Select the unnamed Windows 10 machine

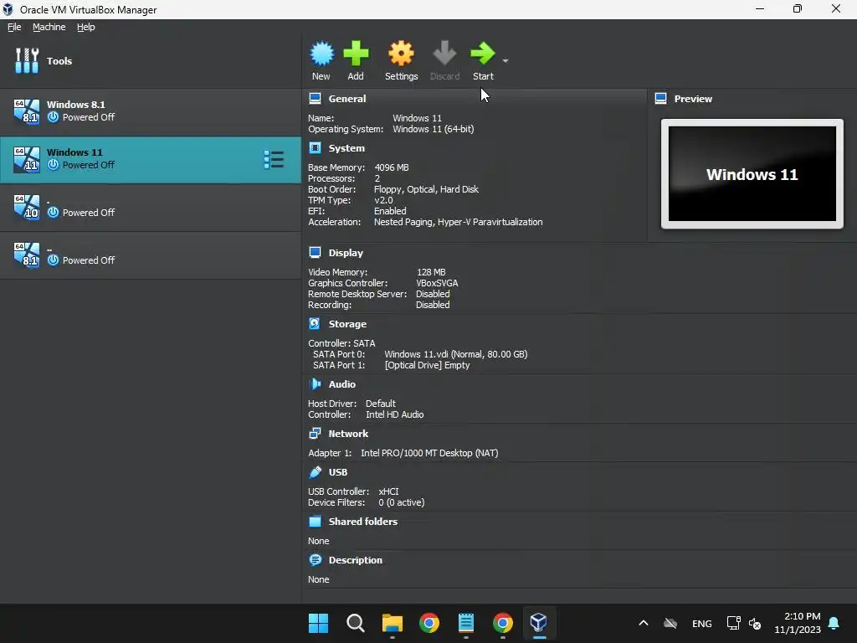[151, 208]
